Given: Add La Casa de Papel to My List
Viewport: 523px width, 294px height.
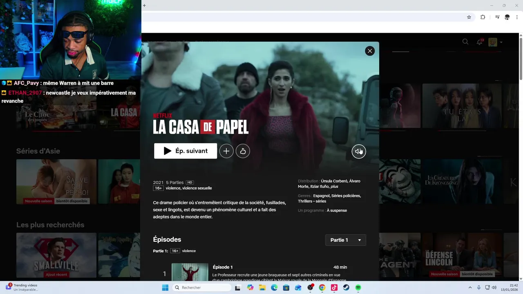Looking at the screenshot, I should click(x=226, y=151).
